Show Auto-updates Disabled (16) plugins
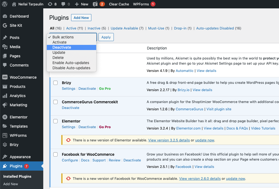This screenshot has width=279, height=189. [219, 28]
